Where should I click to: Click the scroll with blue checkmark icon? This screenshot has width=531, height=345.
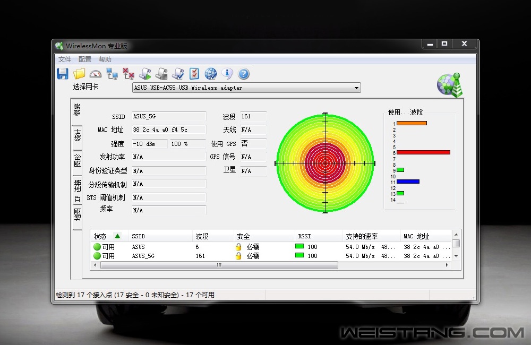(178, 73)
